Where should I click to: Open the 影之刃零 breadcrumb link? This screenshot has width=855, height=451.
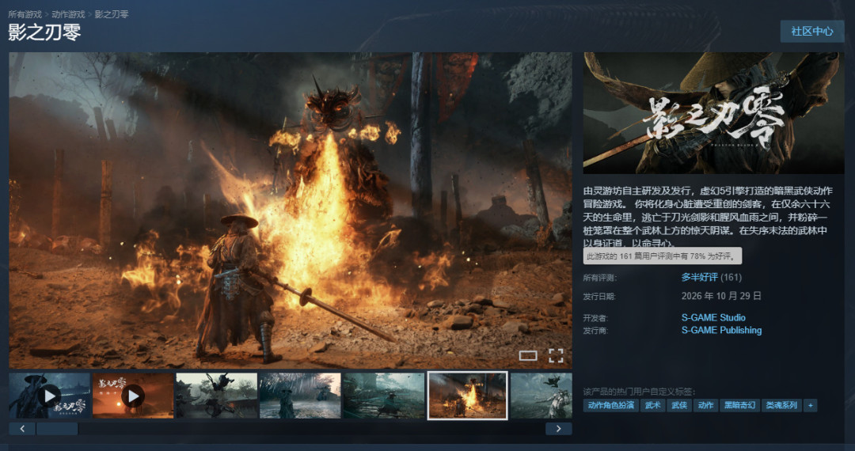click(x=112, y=14)
